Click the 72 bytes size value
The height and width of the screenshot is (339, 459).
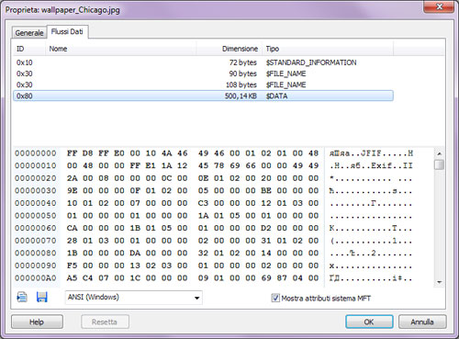(243, 62)
